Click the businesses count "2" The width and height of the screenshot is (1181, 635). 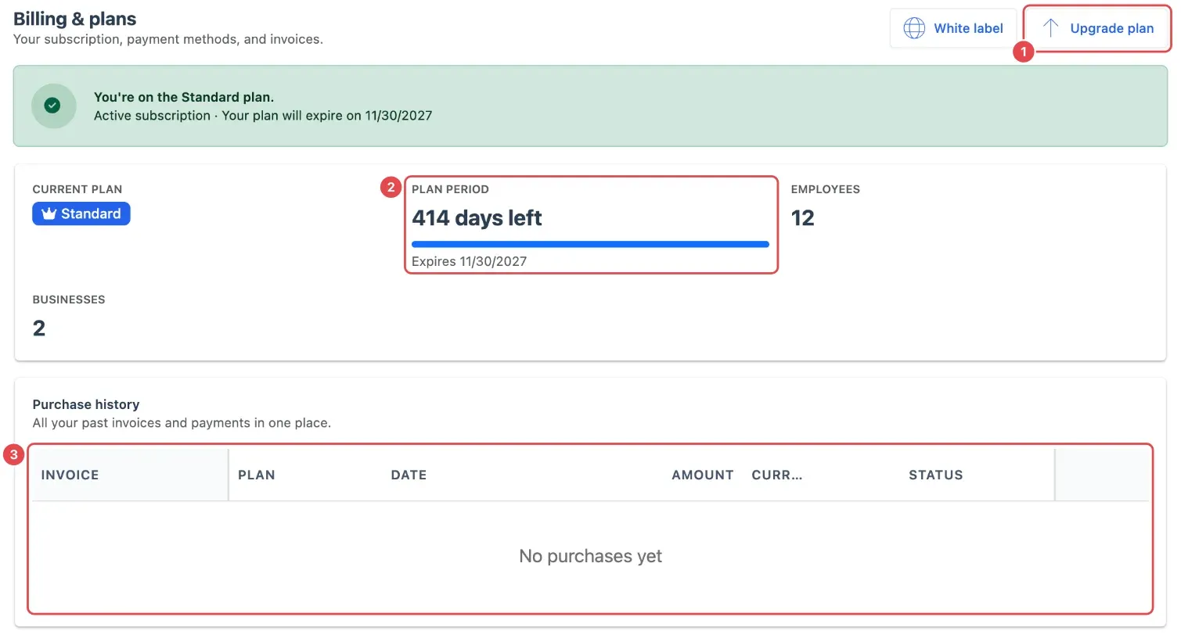39,328
